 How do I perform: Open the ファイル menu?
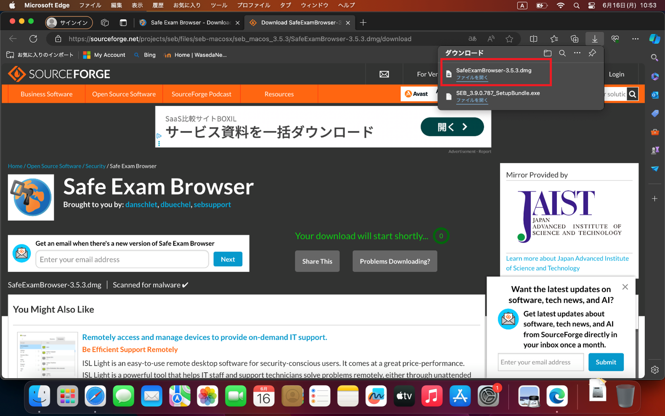point(90,5)
